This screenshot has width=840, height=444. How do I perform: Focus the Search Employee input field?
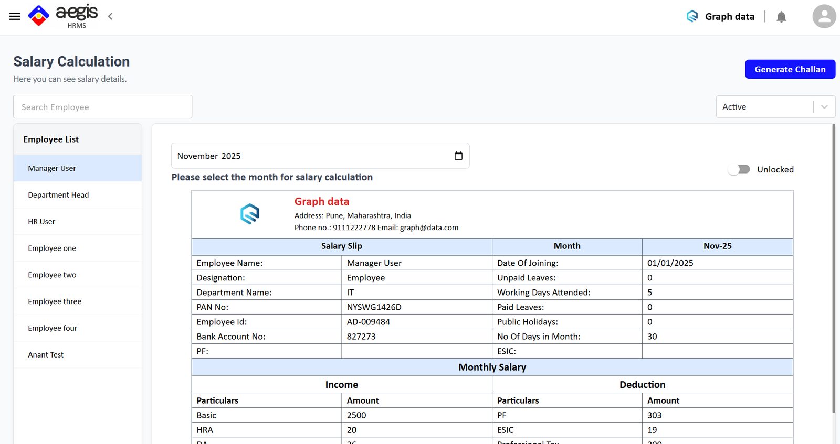click(x=102, y=107)
